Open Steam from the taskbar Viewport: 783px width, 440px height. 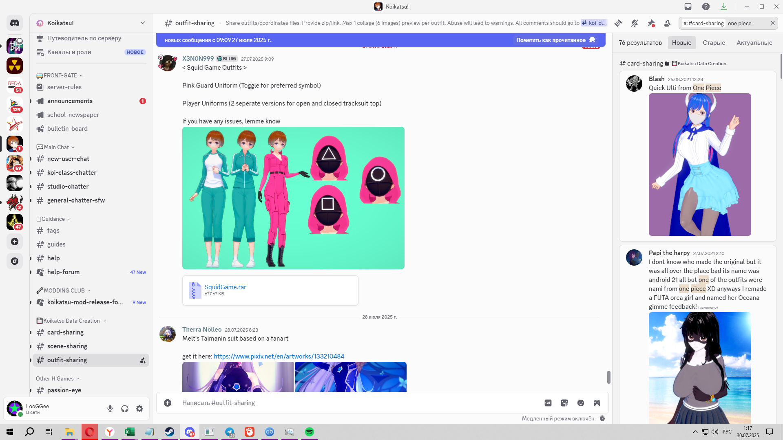click(170, 432)
